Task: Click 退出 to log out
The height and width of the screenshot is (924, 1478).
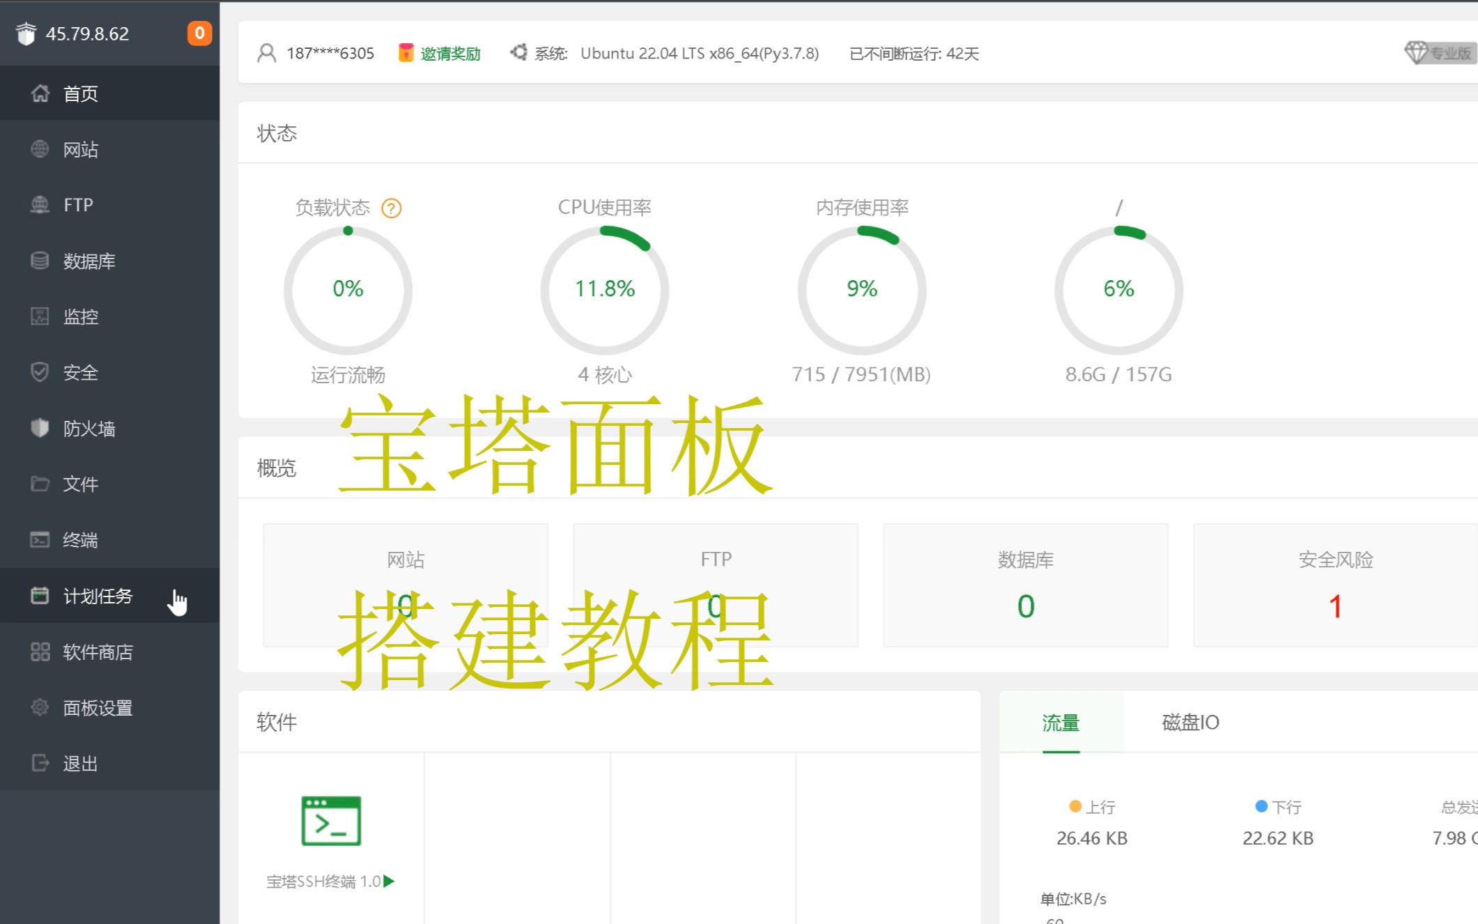Action: point(109,763)
